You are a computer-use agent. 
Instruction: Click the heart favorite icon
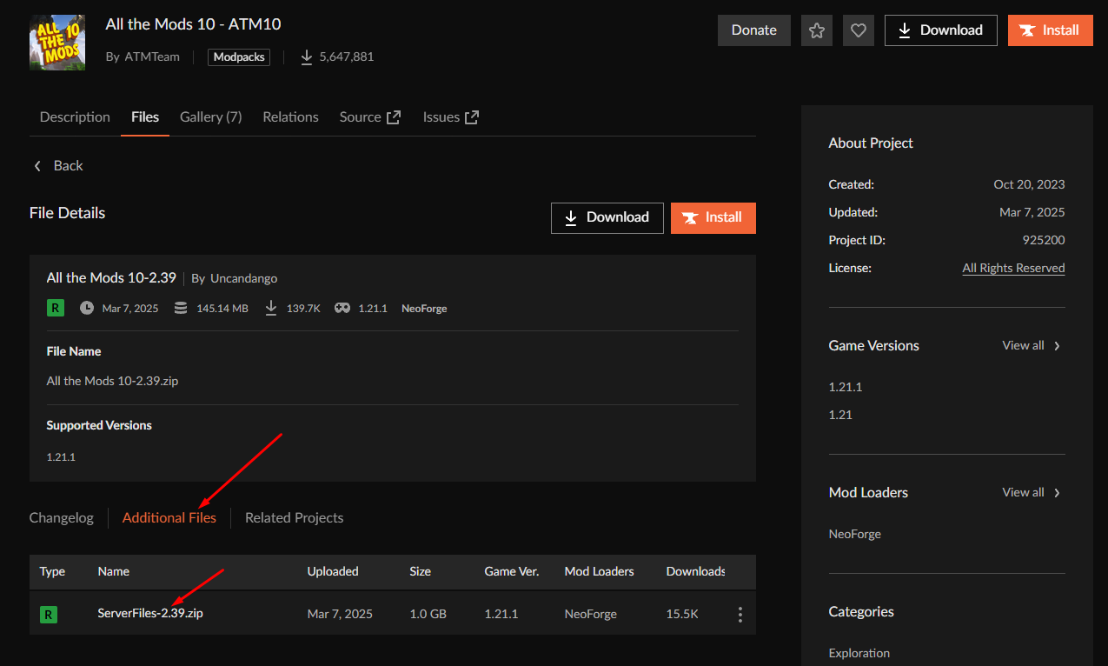(859, 30)
